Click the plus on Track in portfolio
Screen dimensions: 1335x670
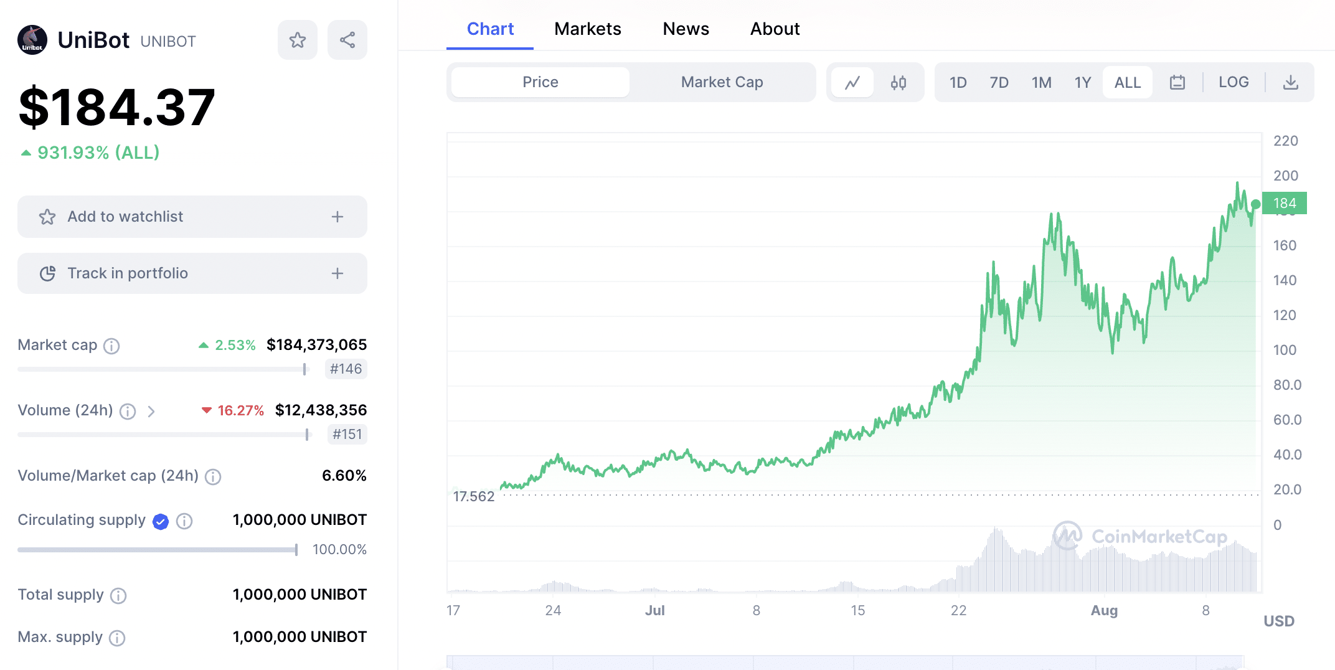[337, 273]
